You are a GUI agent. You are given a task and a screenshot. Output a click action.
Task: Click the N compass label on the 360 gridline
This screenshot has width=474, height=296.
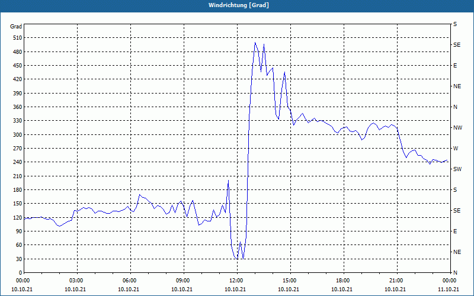pyautogui.click(x=455, y=107)
